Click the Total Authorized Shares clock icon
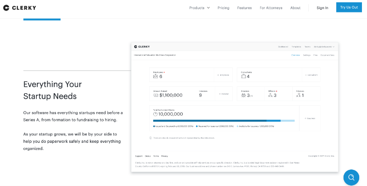 pos(156,114)
